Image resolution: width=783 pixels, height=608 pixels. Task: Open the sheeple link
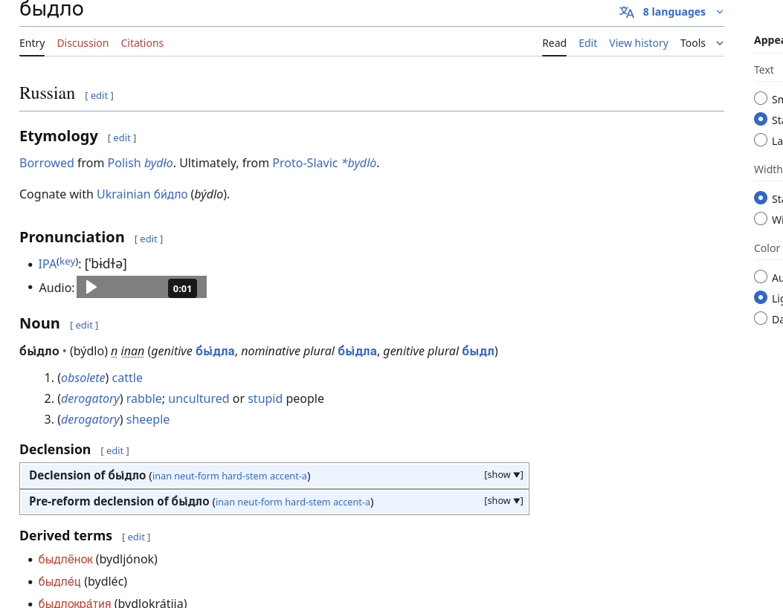point(148,420)
